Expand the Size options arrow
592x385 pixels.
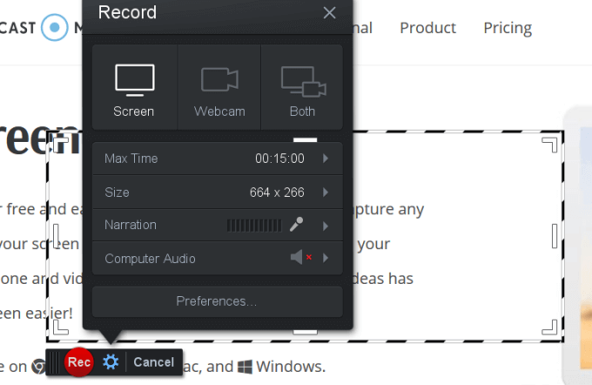coord(326,192)
